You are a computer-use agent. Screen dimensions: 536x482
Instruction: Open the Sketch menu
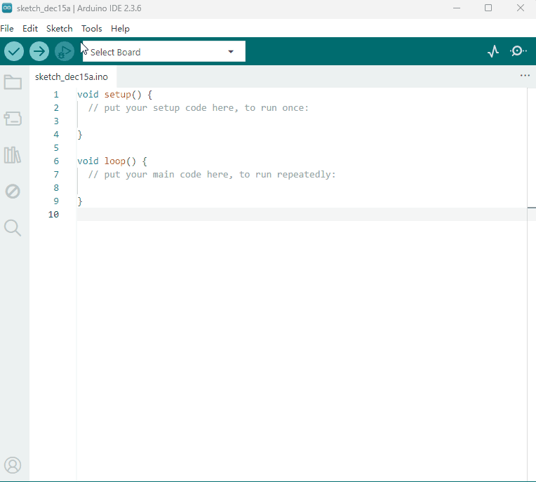click(60, 29)
